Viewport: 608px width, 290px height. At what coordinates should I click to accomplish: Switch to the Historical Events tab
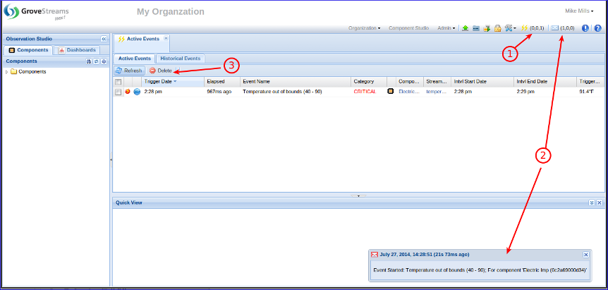pyautogui.click(x=180, y=59)
